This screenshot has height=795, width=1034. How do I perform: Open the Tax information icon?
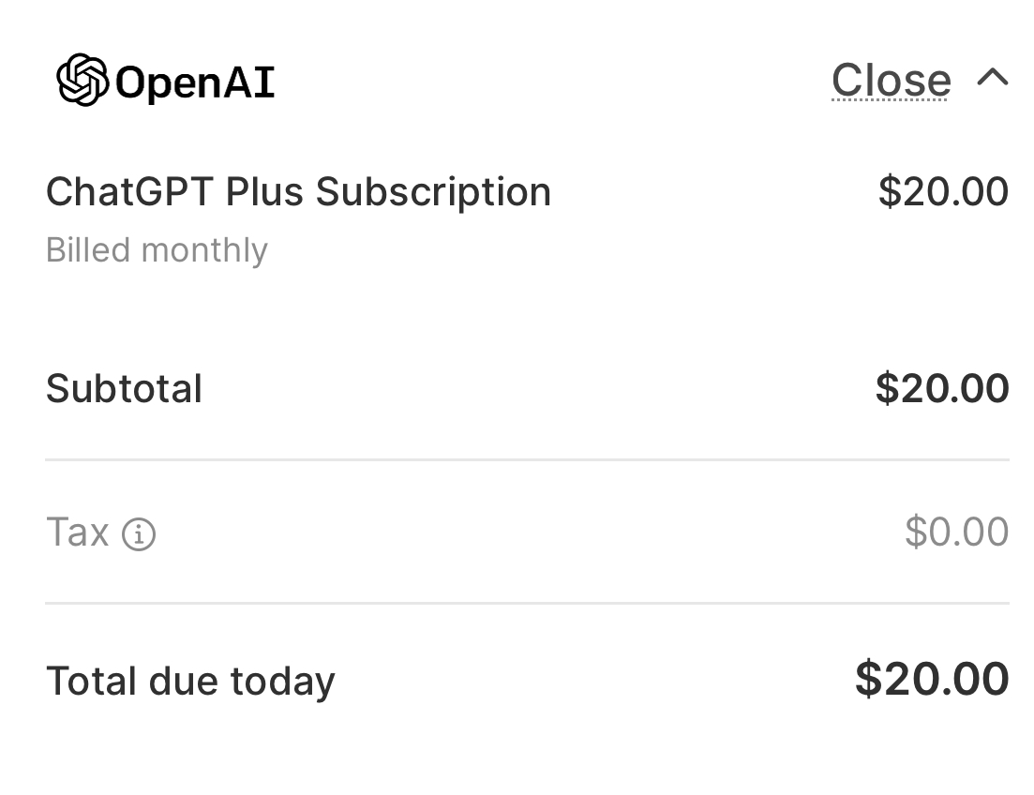(x=139, y=534)
